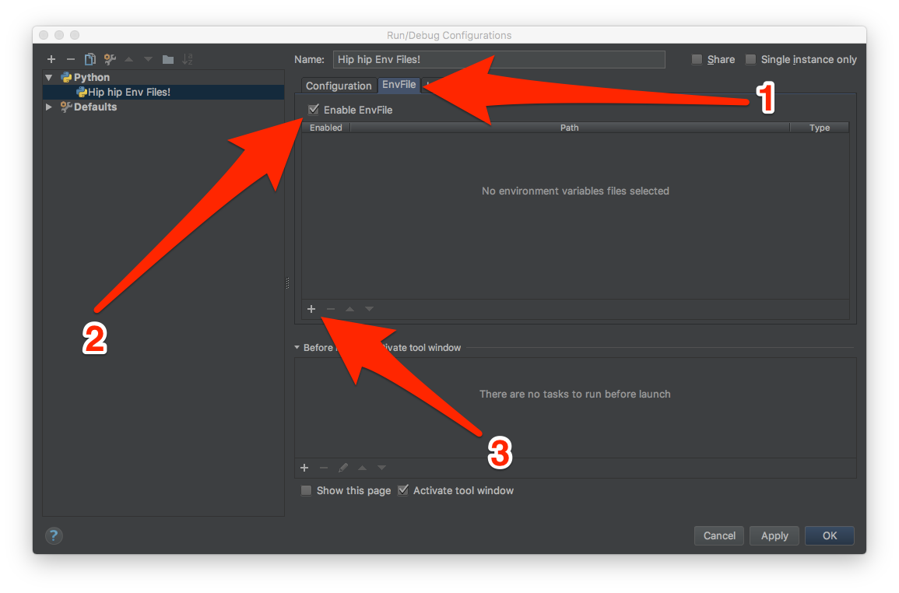Image resolution: width=899 pixels, height=593 pixels.
Task: Uncheck Activate tool window
Action: pos(403,490)
